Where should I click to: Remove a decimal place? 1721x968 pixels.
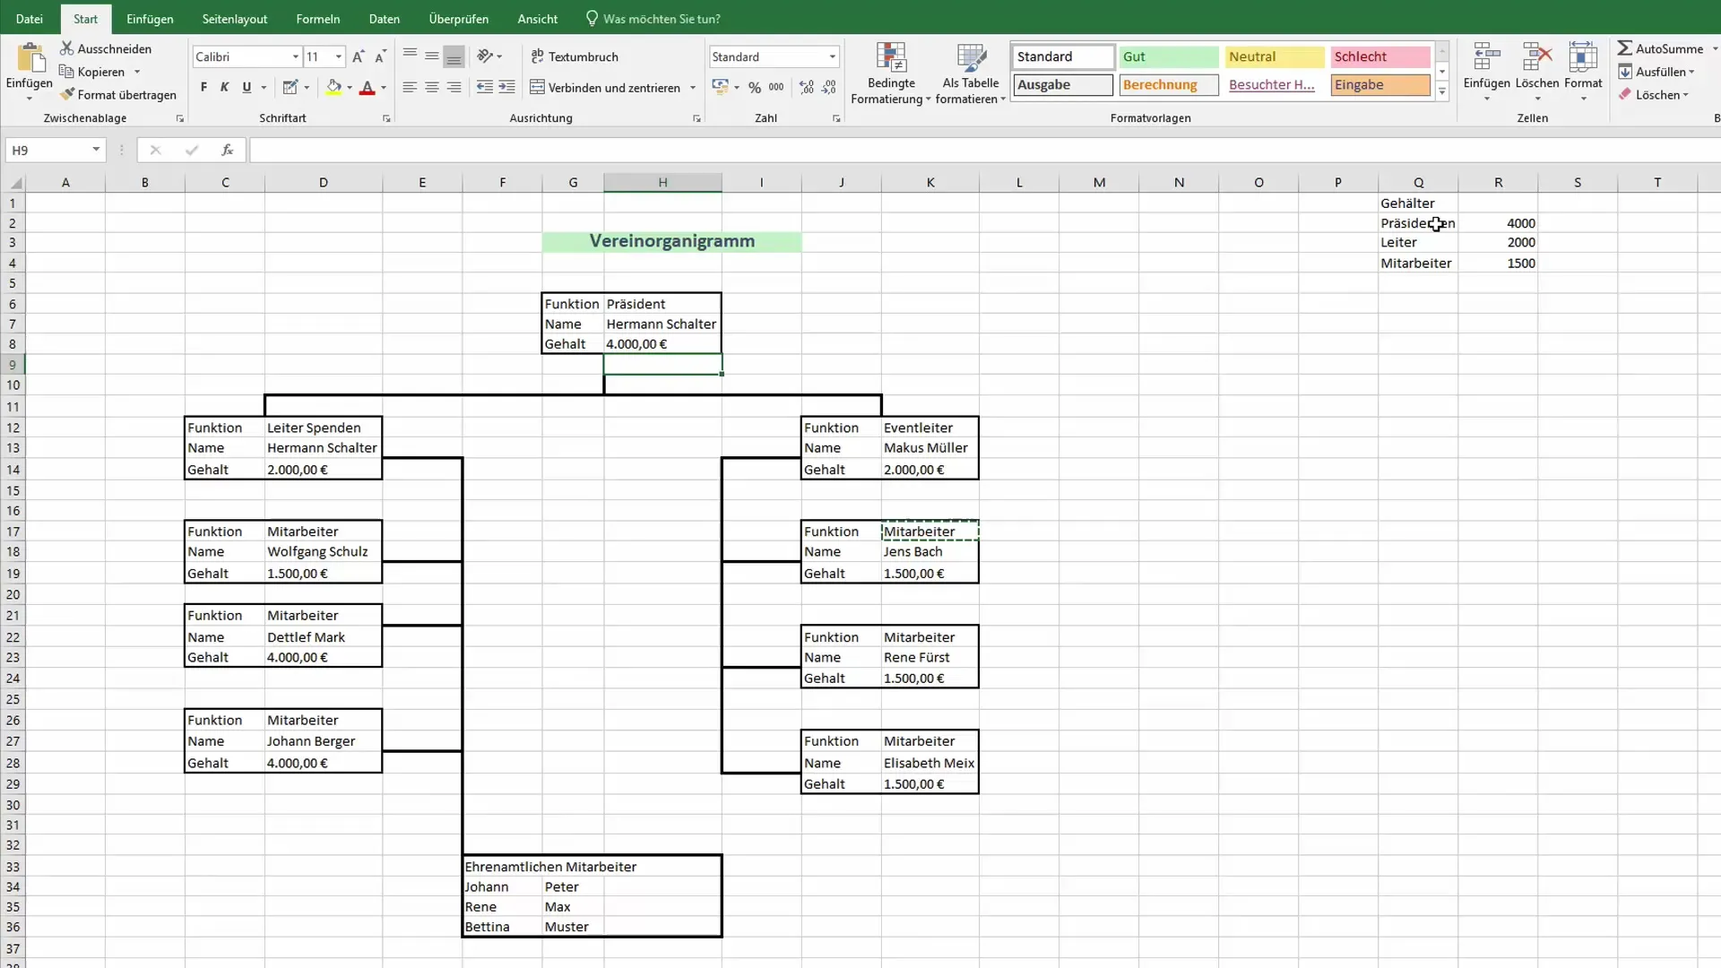point(829,87)
